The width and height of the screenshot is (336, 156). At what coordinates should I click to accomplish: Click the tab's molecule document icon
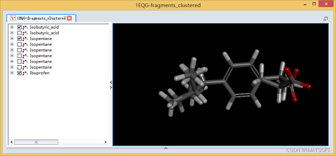[x=13, y=18]
